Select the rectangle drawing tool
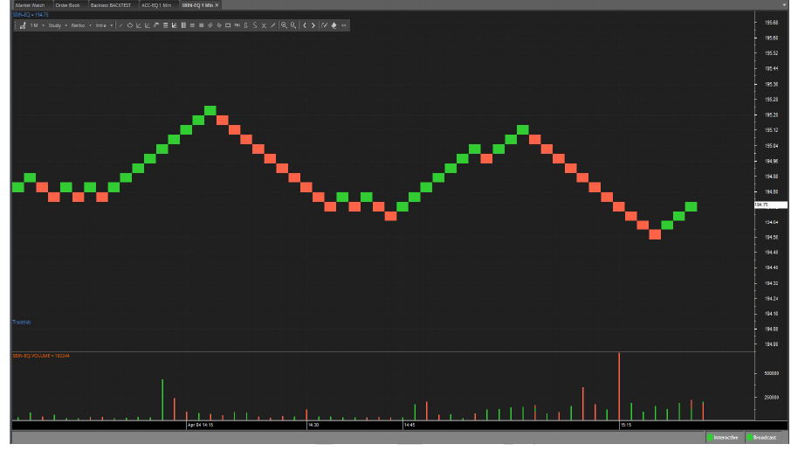 click(228, 25)
